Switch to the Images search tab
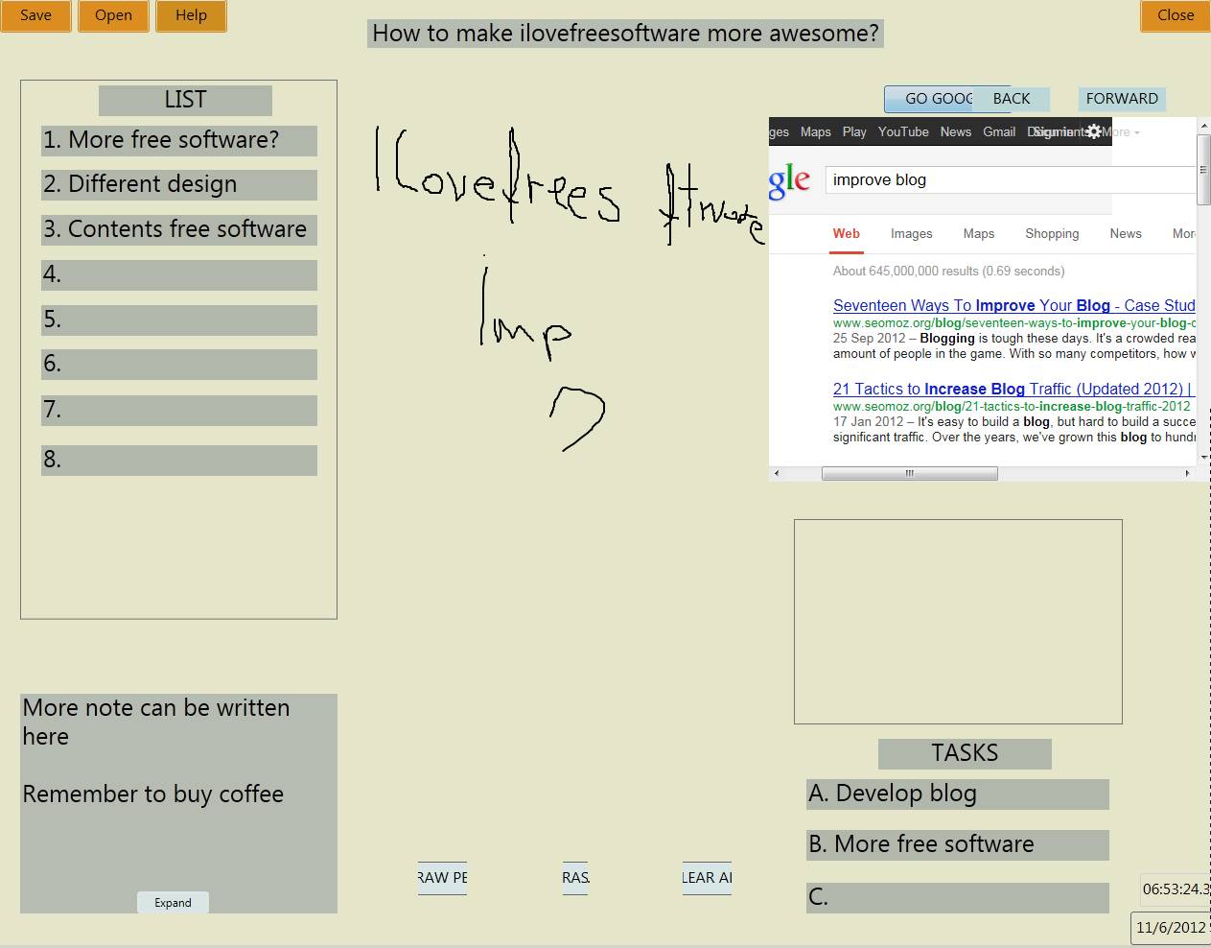The image size is (1211, 948). click(911, 233)
